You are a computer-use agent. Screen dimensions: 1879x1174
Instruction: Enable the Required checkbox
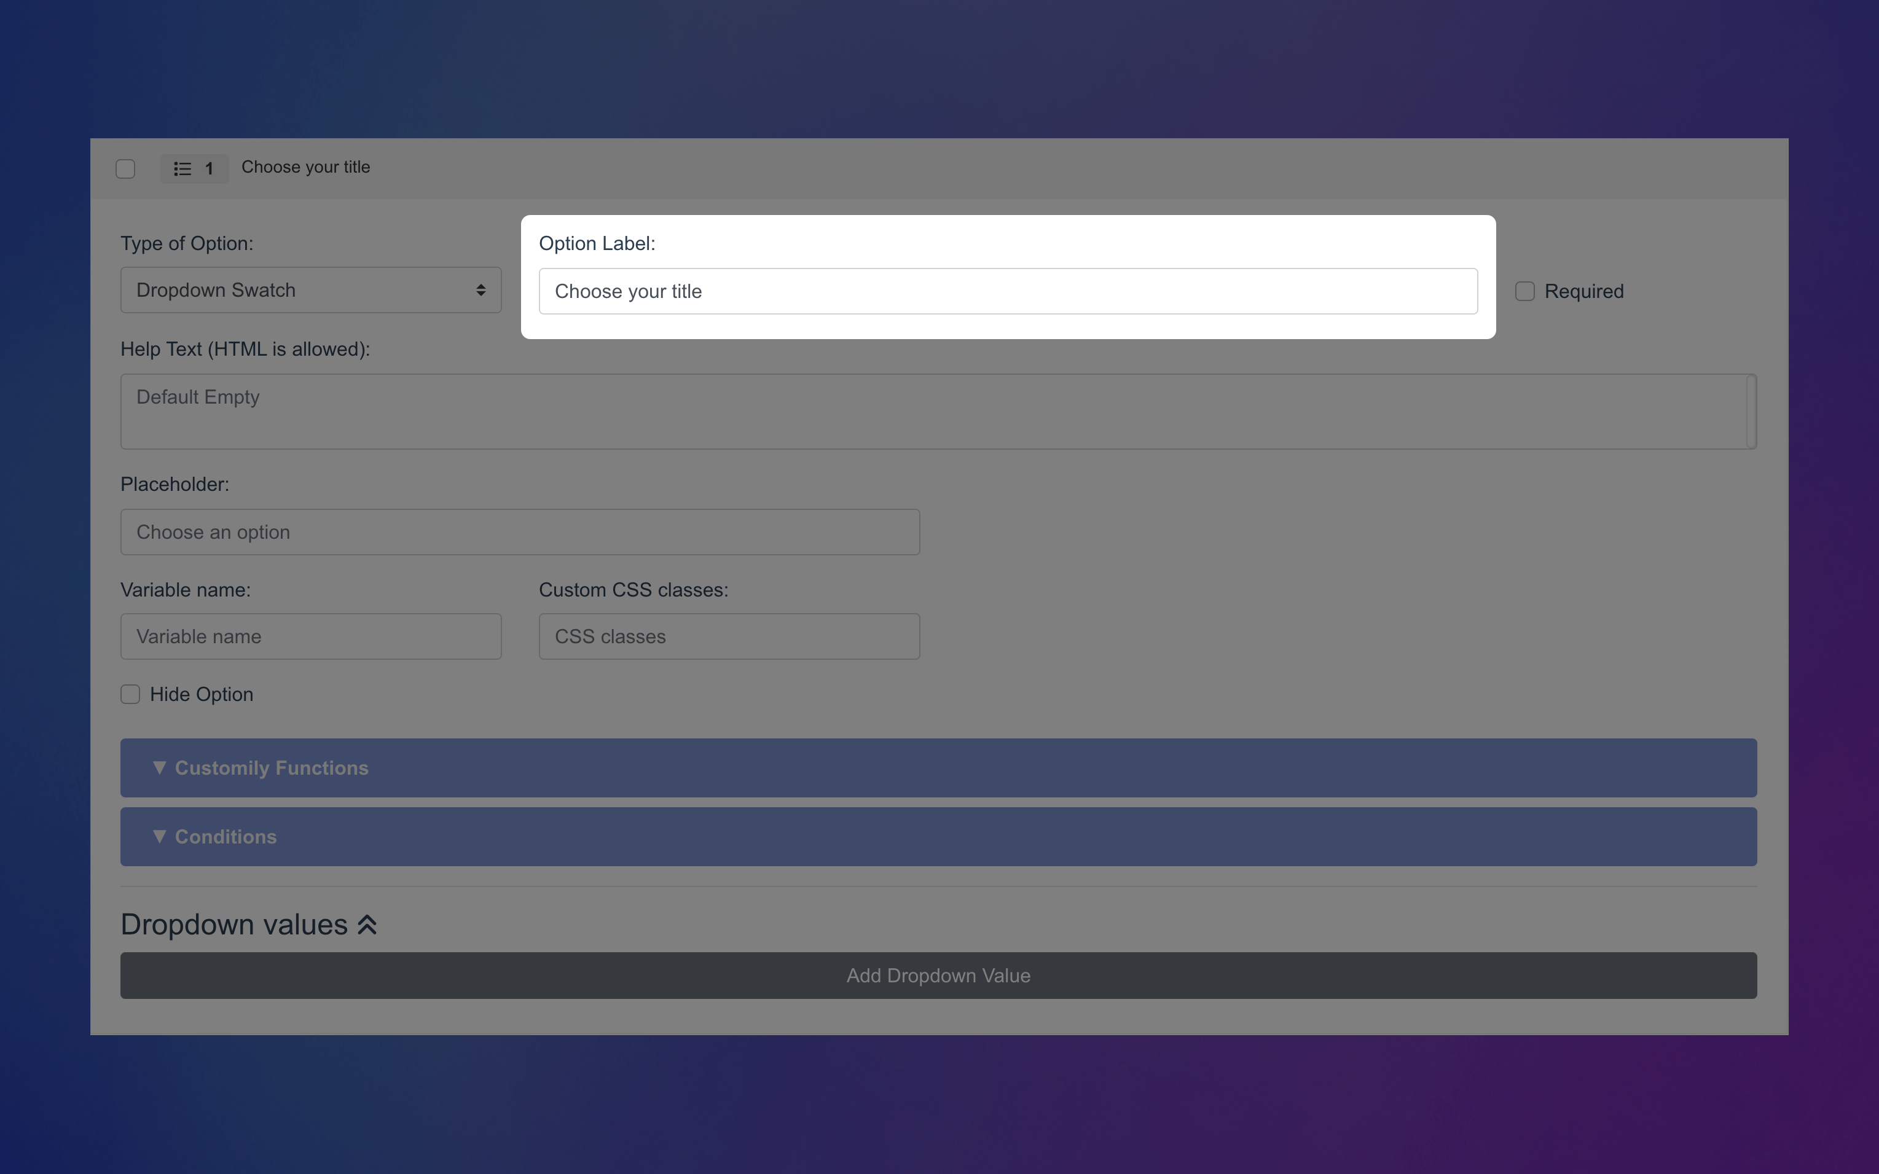click(1524, 291)
